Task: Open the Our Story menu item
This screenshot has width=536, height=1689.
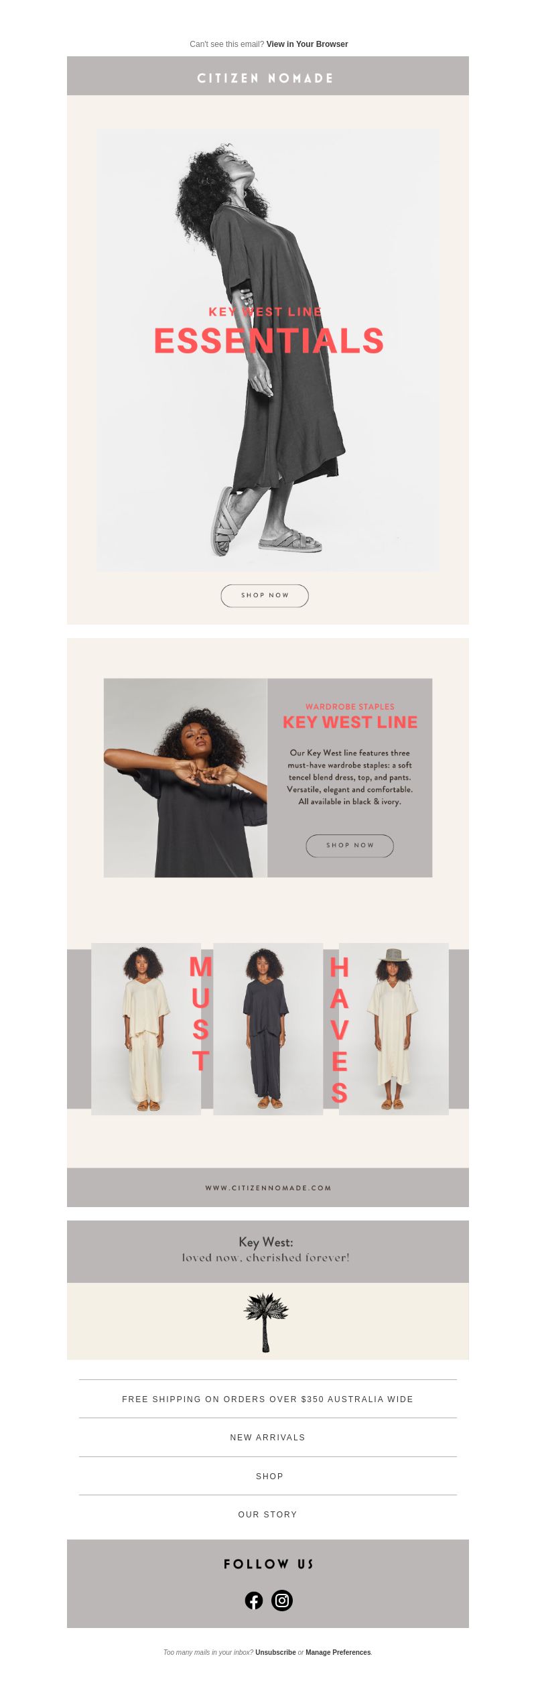Action: click(268, 1514)
